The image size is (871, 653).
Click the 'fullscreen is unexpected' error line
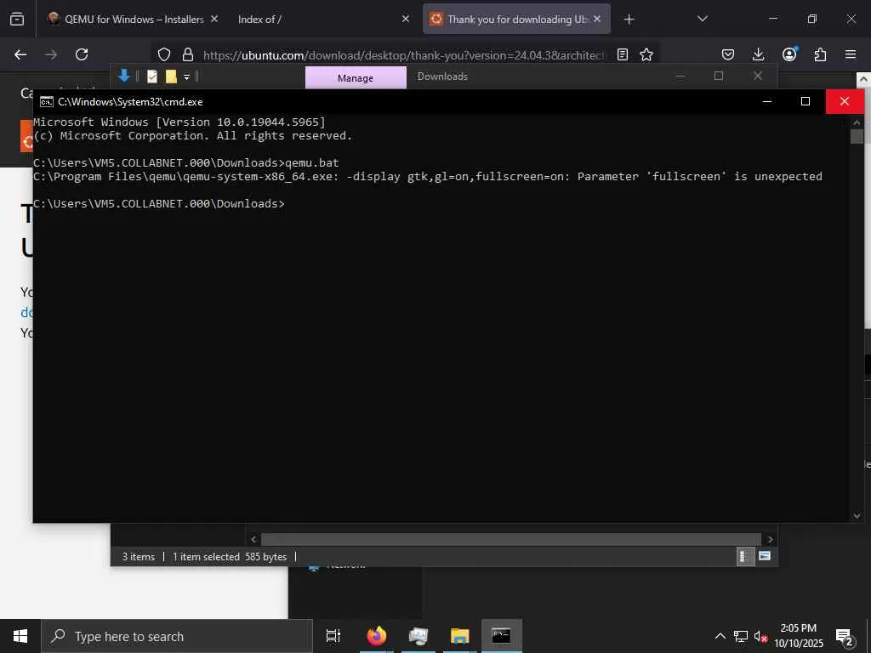428,177
